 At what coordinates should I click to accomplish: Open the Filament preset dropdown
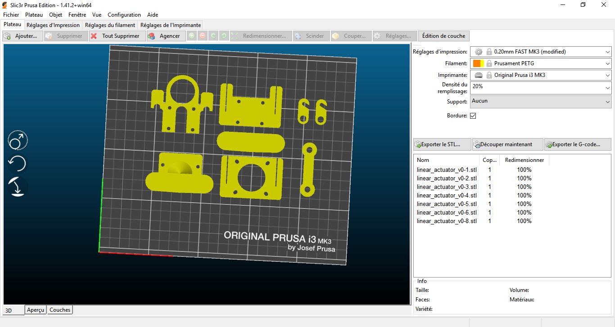(608, 63)
